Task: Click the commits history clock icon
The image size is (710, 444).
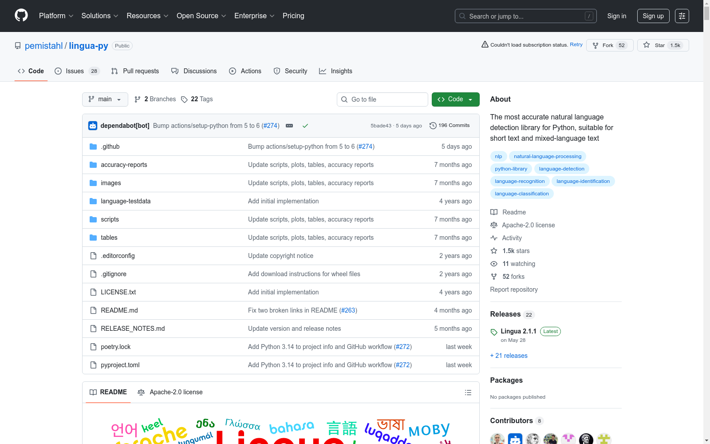Action: [x=433, y=126]
